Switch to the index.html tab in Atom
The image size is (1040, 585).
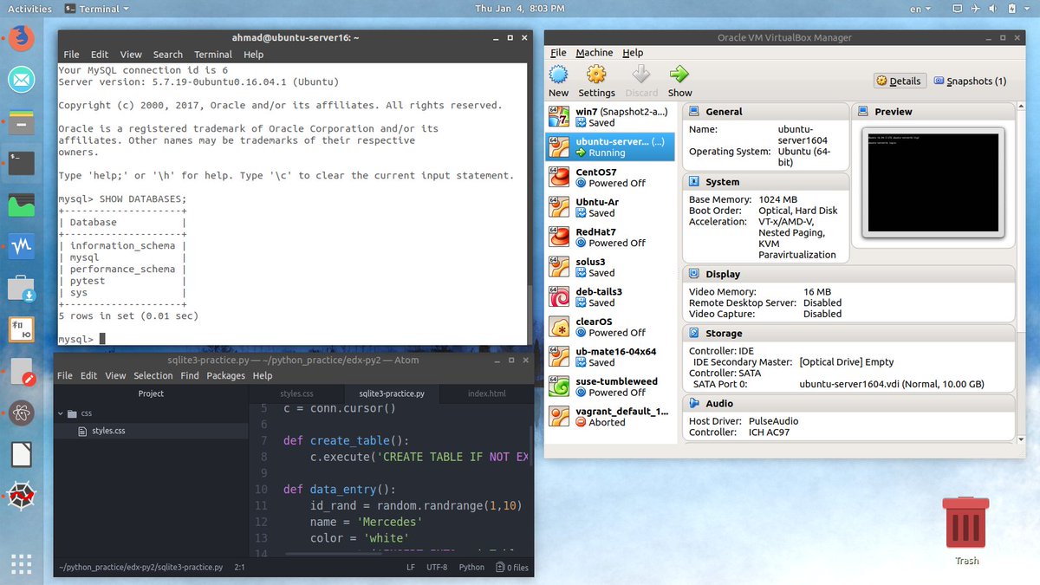(486, 393)
